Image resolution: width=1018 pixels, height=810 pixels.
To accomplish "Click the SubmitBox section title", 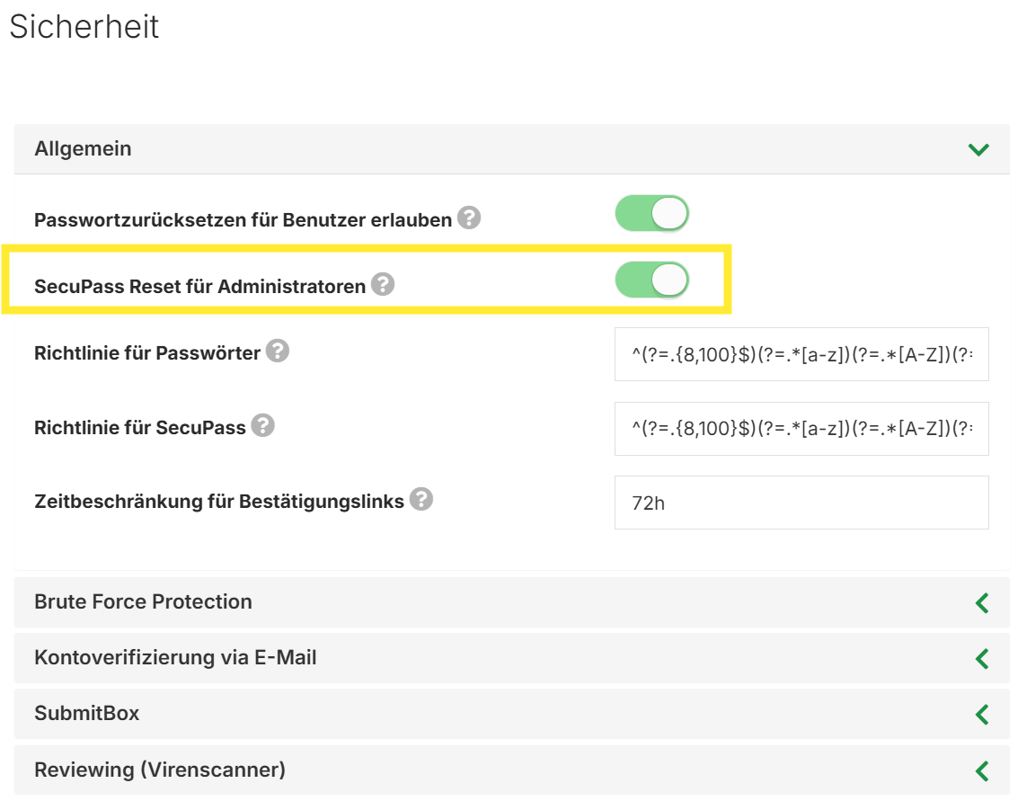I will pyautogui.click(x=86, y=714).
